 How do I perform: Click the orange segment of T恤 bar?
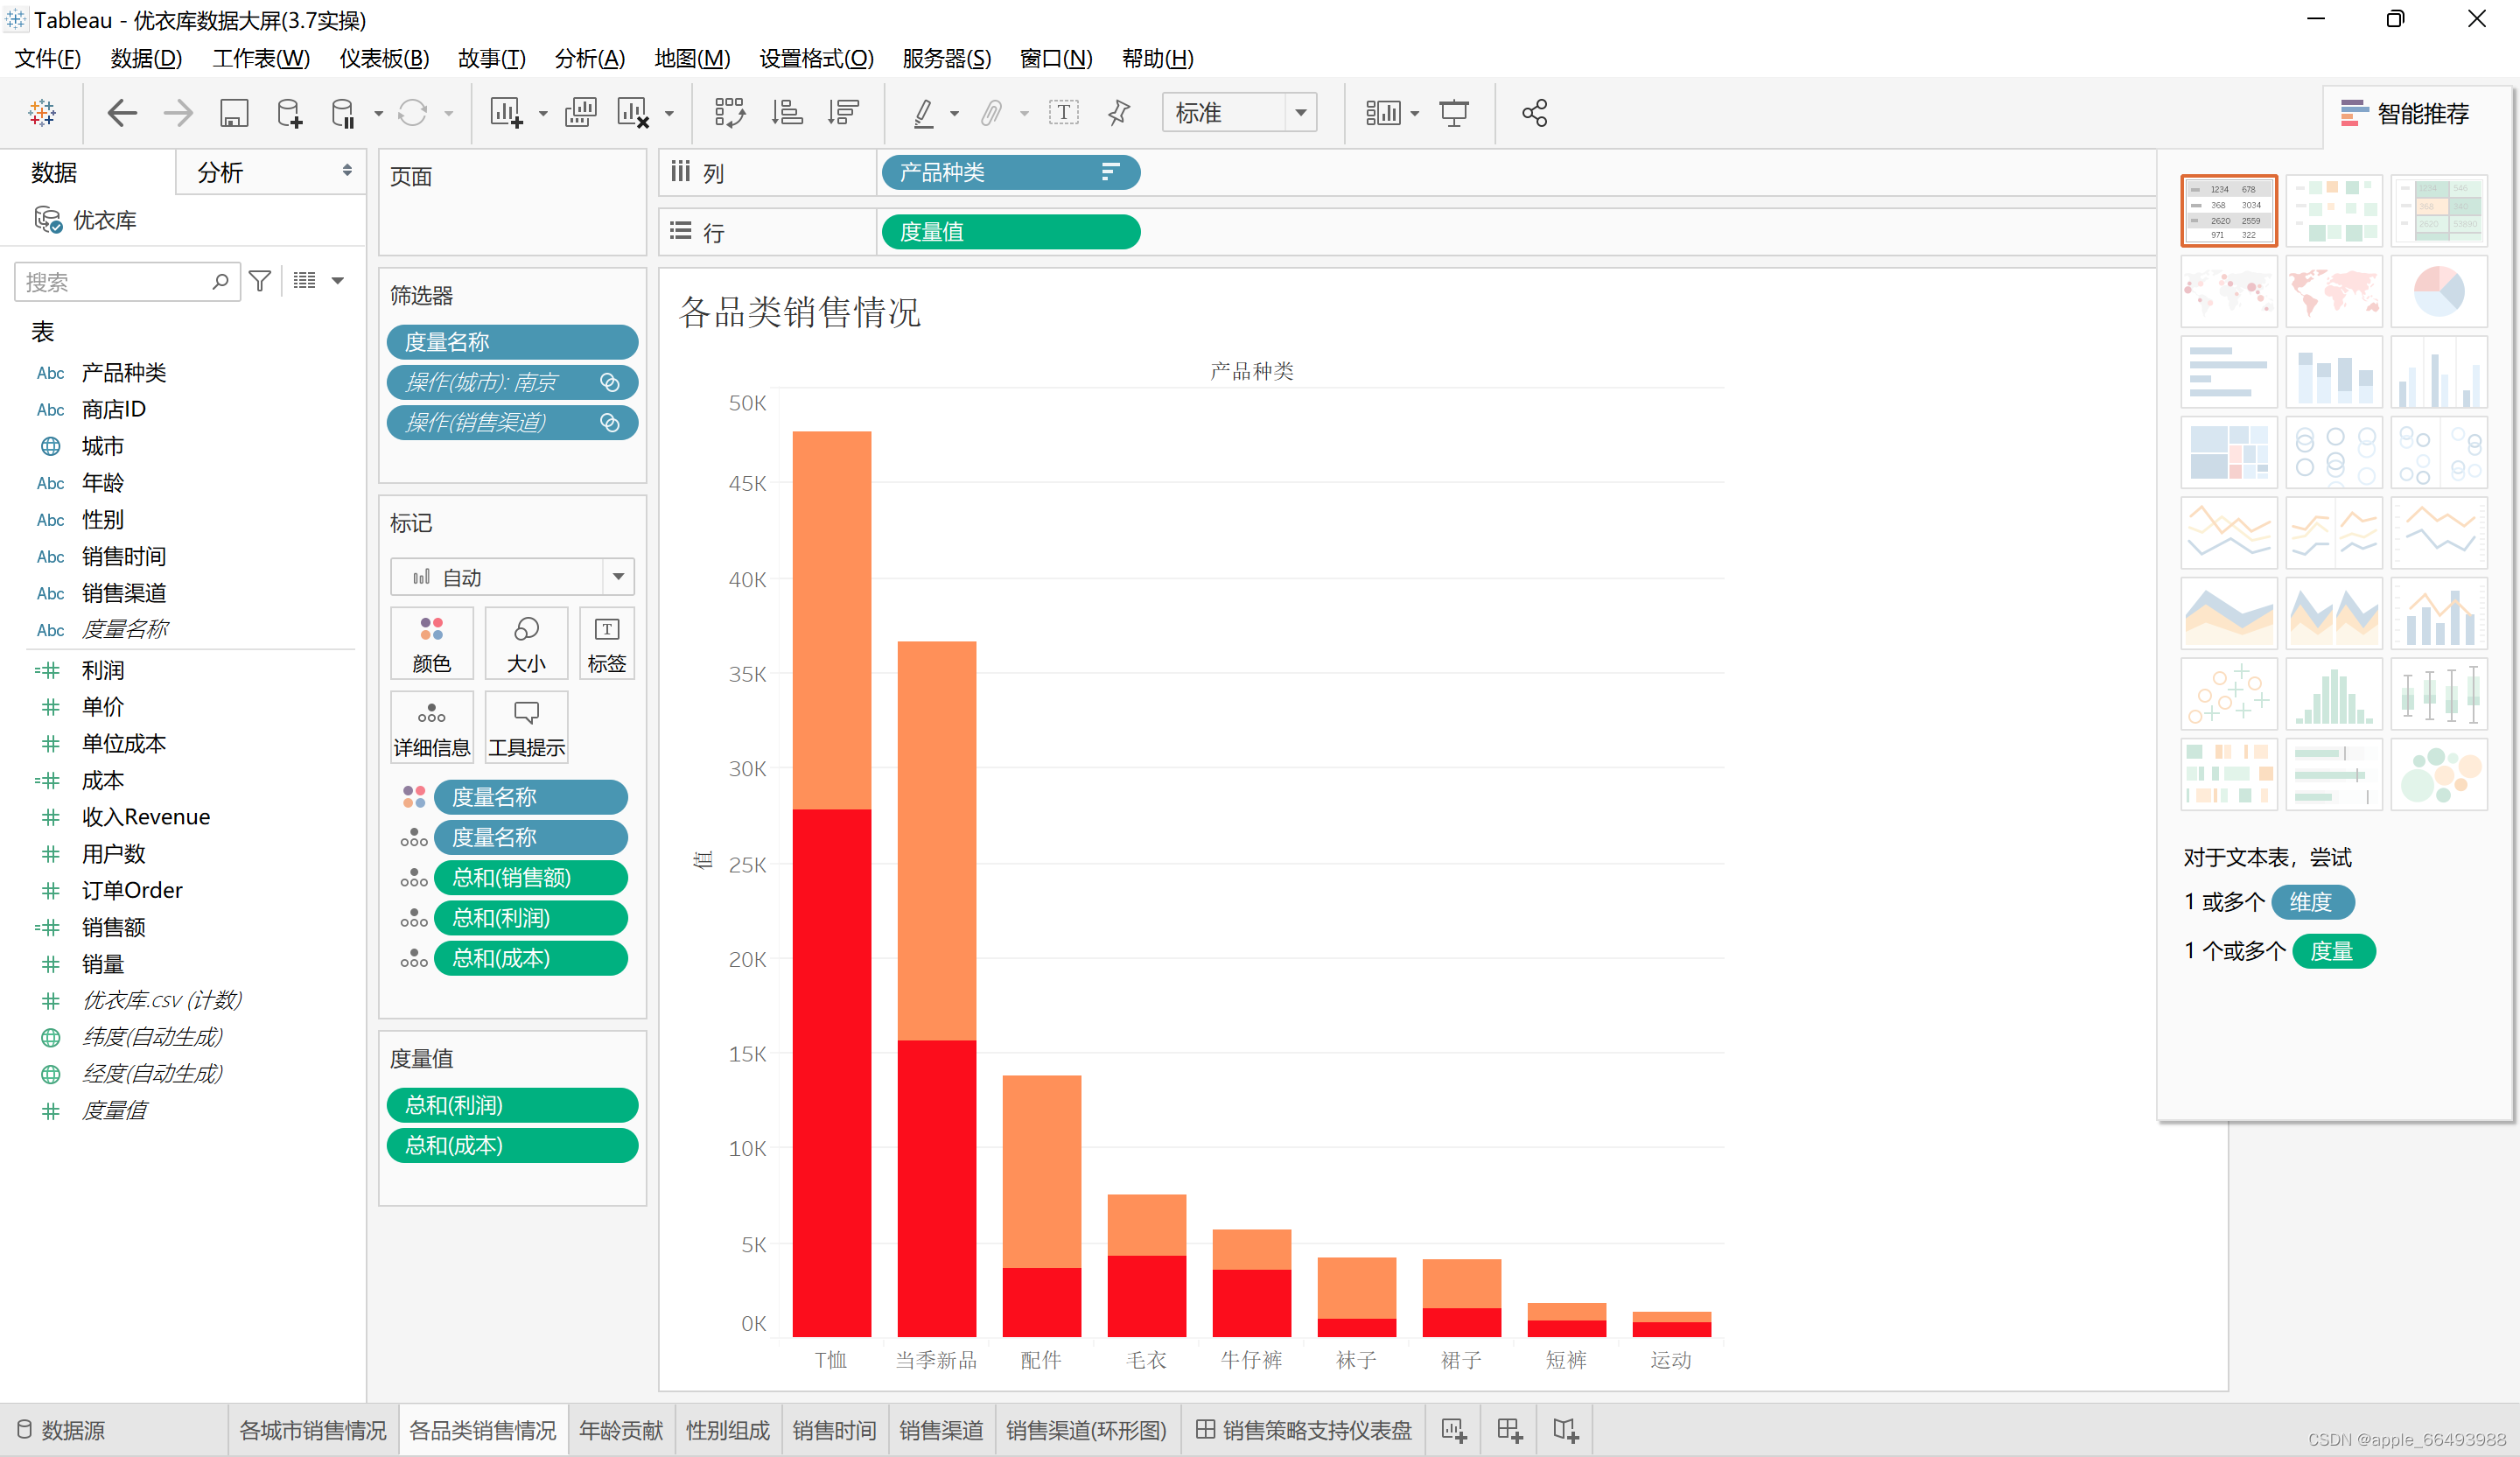[x=831, y=620]
